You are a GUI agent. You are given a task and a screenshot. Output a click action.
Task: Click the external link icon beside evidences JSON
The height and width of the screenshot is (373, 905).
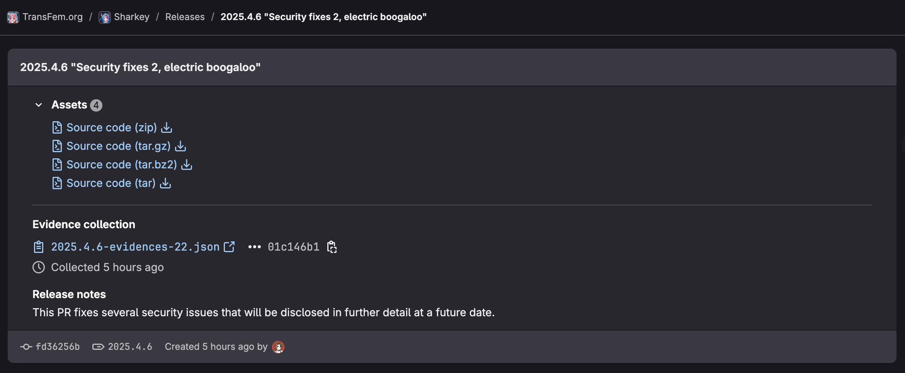pyautogui.click(x=229, y=247)
